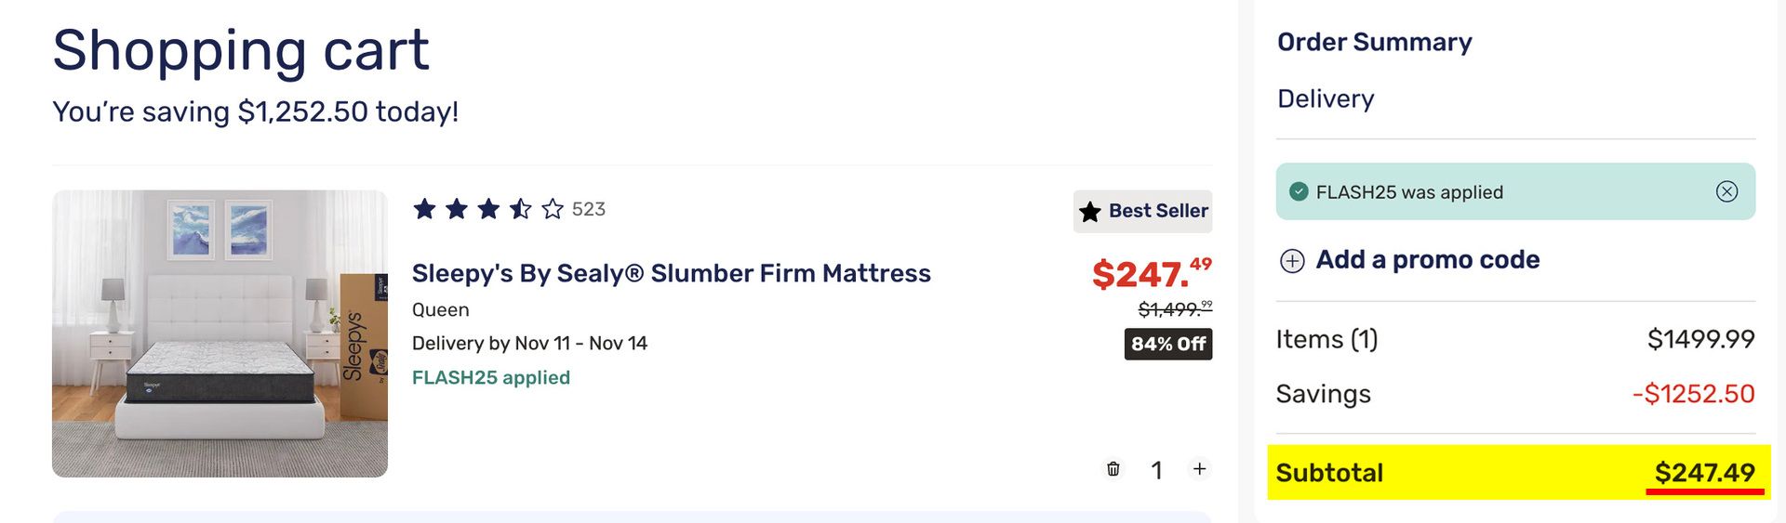
Task: Open the Sleepy's Slumber Firm Mattress title
Action: point(671,273)
